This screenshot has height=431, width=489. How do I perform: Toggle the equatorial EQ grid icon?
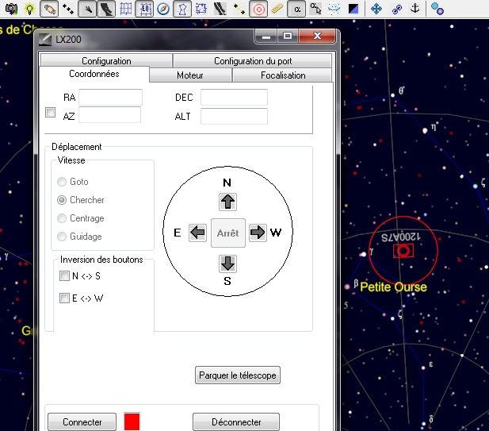pyautogui.click(x=144, y=9)
